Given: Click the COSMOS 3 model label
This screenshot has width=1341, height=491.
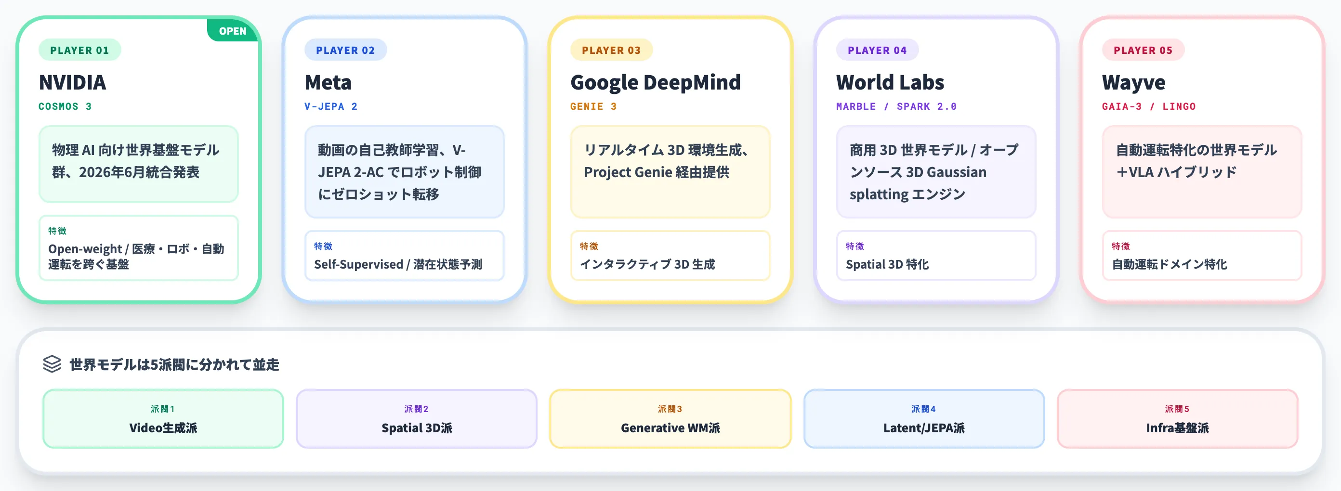Looking at the screenshot, I should pos(65,106).
